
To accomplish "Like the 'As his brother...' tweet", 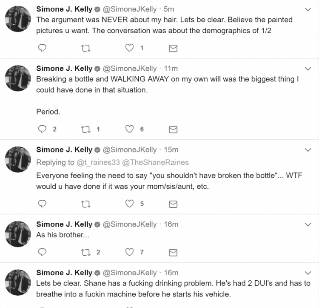I will coord(129,252).
